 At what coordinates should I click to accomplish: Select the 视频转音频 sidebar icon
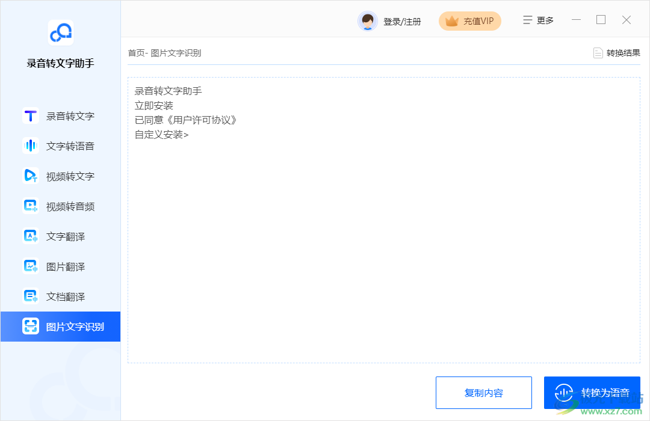coord(30,206)
